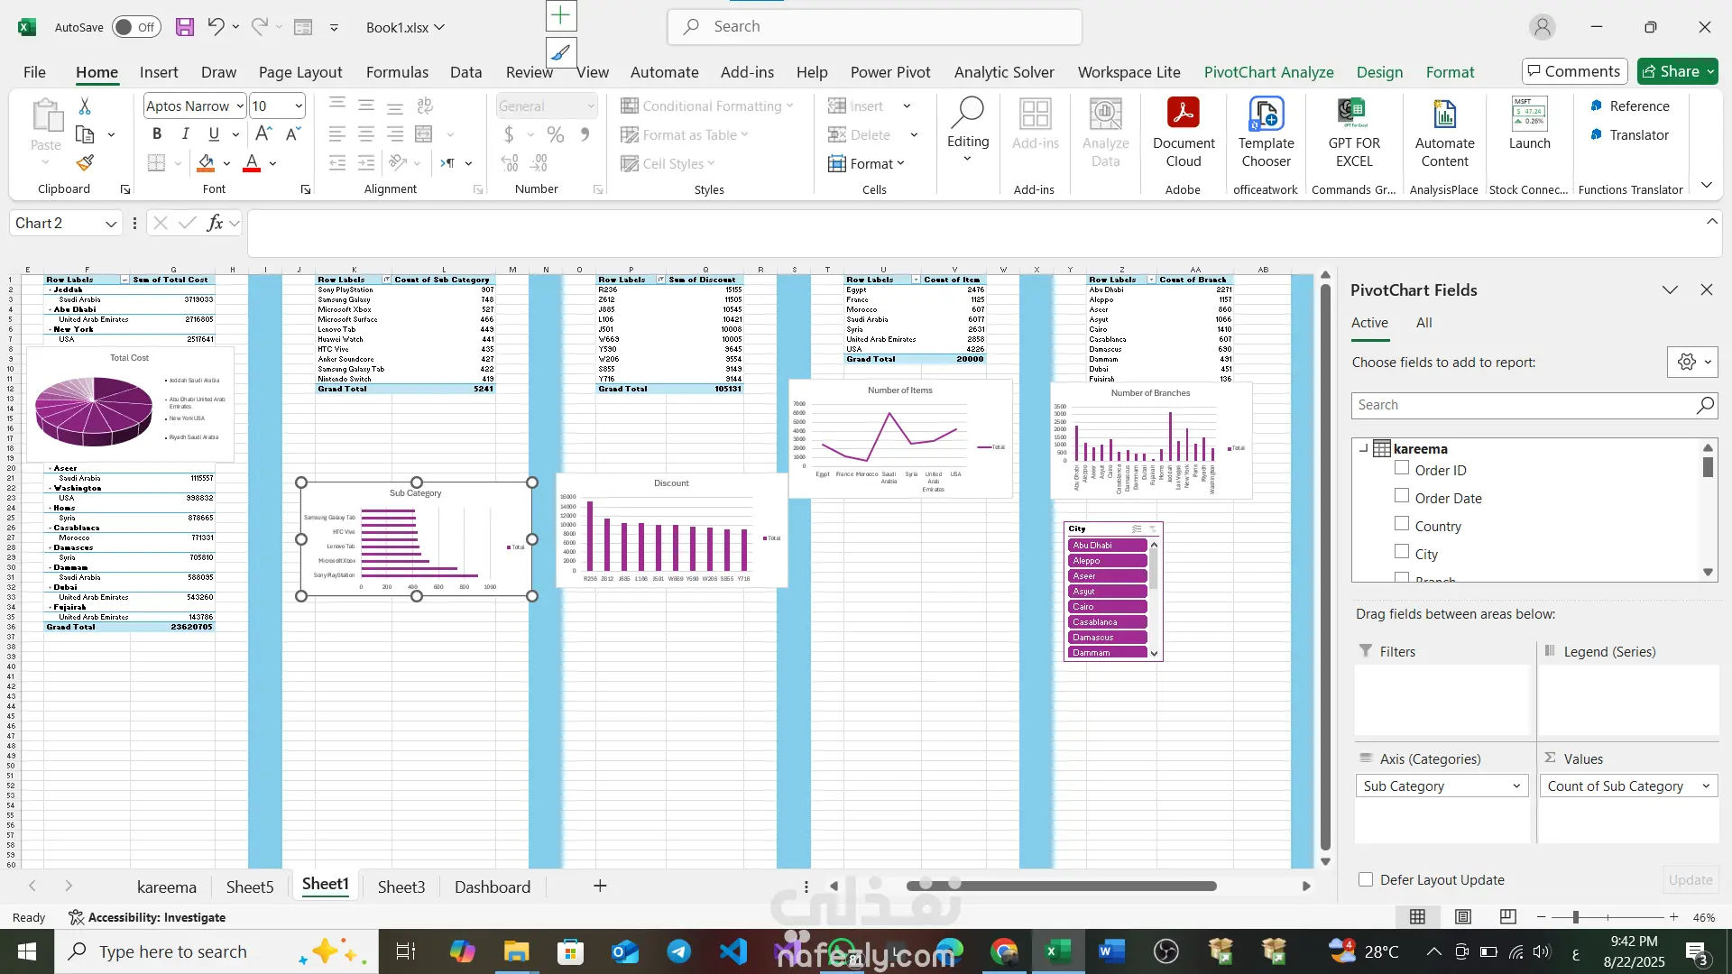Open the font size dropdown
1732x974 pixels.
coord(299,106)
